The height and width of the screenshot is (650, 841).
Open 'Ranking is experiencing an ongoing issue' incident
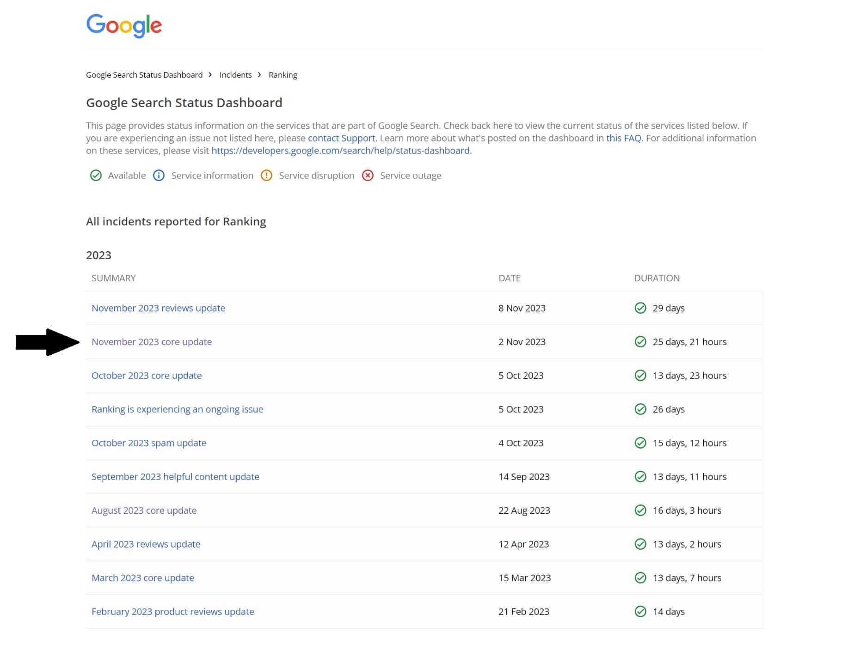tap(178, 409)
